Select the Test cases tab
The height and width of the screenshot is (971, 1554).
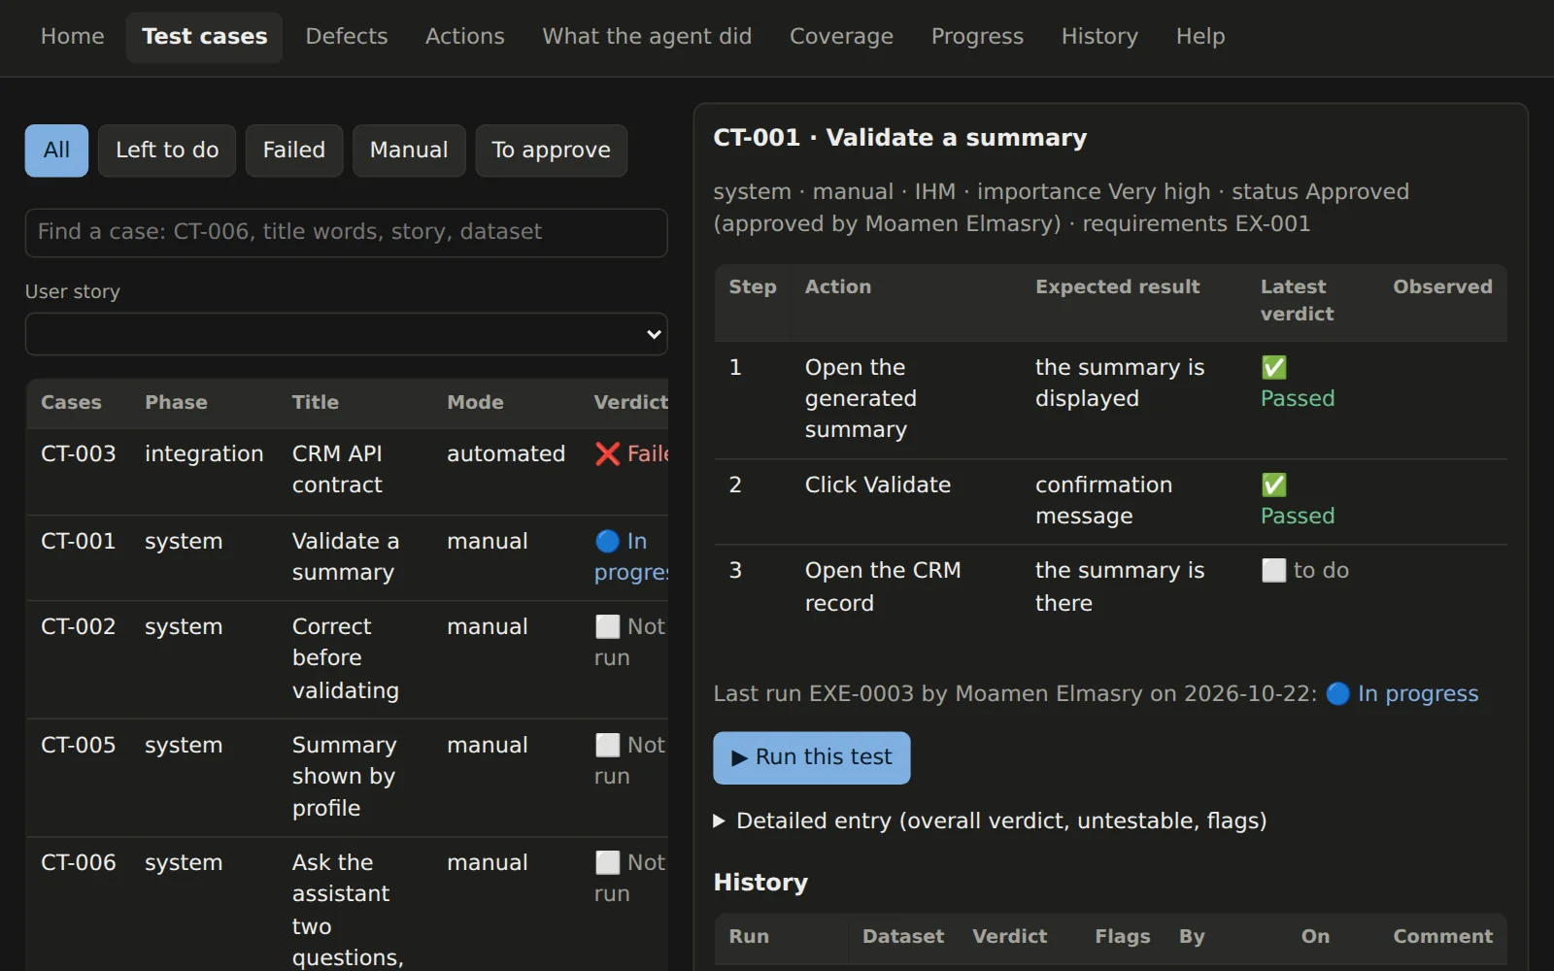point(204,37)
